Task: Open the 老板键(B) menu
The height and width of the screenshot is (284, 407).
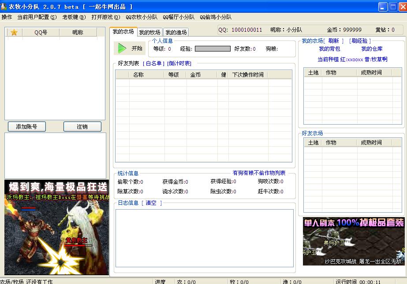Action: click(x=74, y=17)
